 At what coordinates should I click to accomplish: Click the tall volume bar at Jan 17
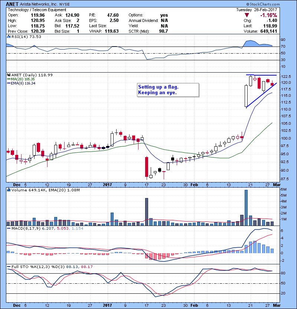click(147, 212)
